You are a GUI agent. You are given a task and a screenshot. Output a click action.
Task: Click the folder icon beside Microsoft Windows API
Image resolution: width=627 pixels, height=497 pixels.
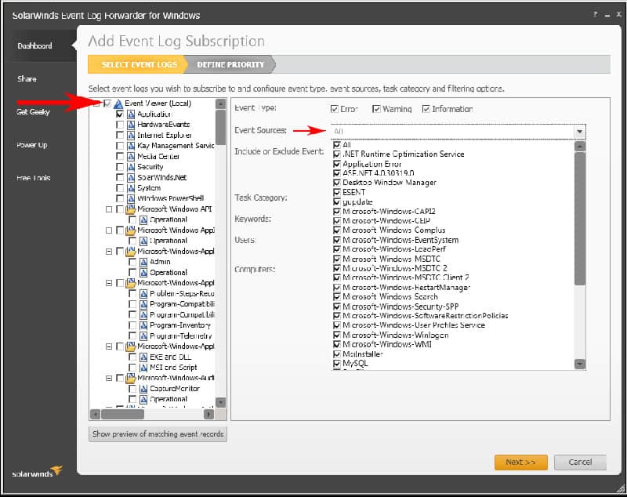tap(131, 209)
